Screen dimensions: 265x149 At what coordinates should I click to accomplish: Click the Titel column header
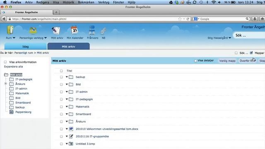click(x=69, y=71)
